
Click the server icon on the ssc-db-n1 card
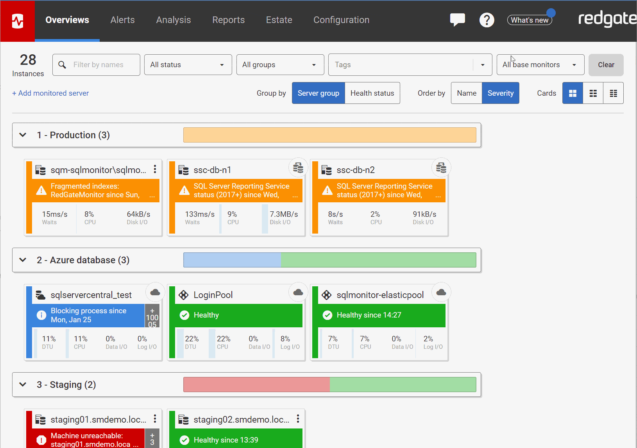point(184,170)
